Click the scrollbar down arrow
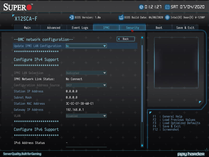The width and height of the screenshot is (209, 157). coord(142,146)
